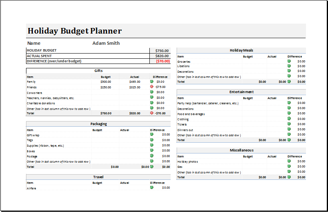This screenshot has width=328, height=213.
Task: Click the green indicator in the Dinners out row
Action: (x=289, y=129)
